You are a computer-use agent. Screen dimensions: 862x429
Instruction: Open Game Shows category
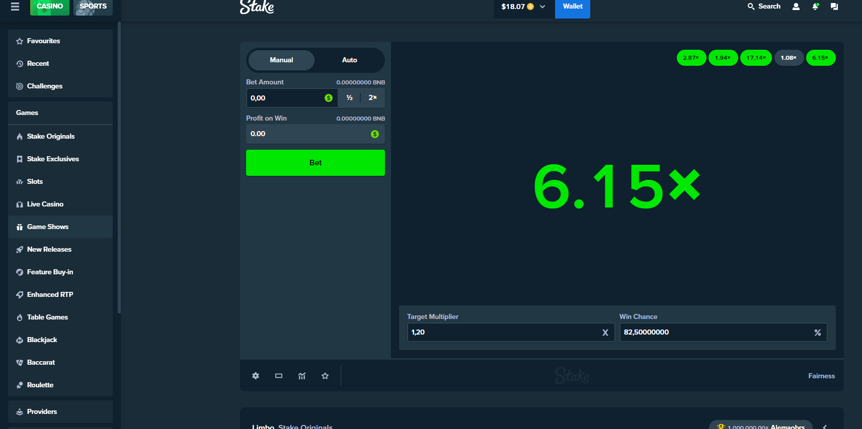[x=60, y=227]
